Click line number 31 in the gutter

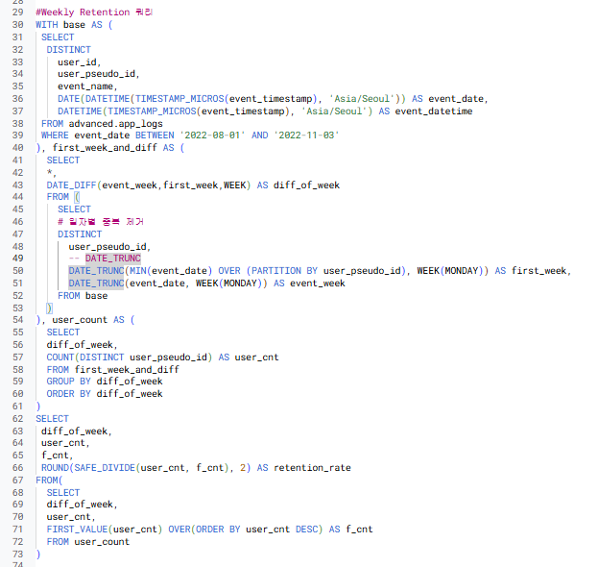click(x=17, y=37)
